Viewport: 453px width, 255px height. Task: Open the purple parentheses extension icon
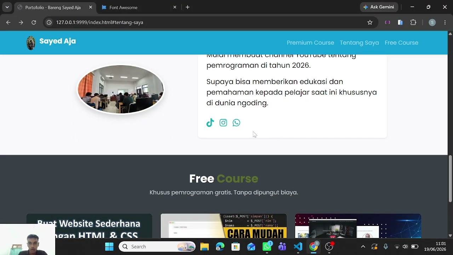(388, 22)
